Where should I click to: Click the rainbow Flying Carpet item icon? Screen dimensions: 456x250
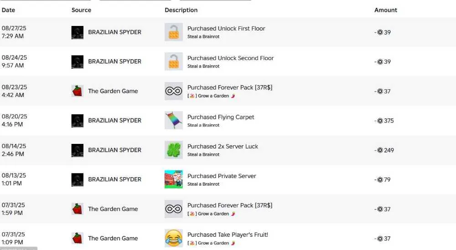(174, 120)
